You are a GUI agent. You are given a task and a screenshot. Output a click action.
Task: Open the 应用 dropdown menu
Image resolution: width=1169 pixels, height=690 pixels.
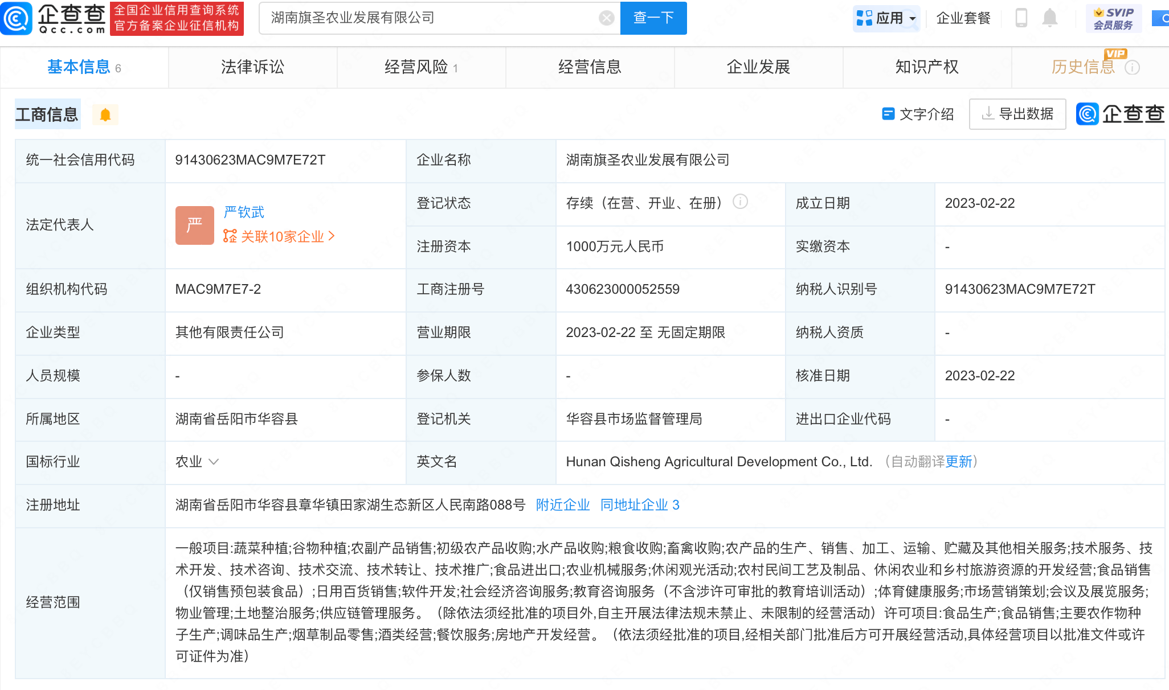click(x=888, y=18)
